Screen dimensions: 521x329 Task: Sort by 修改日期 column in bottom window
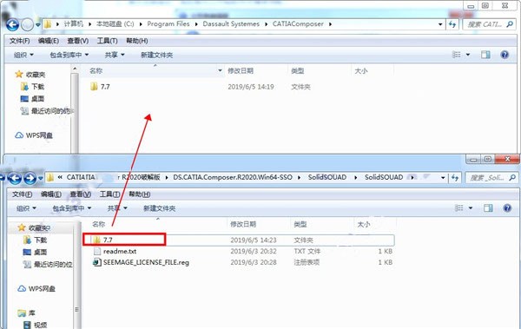click(x=243, y=224)
